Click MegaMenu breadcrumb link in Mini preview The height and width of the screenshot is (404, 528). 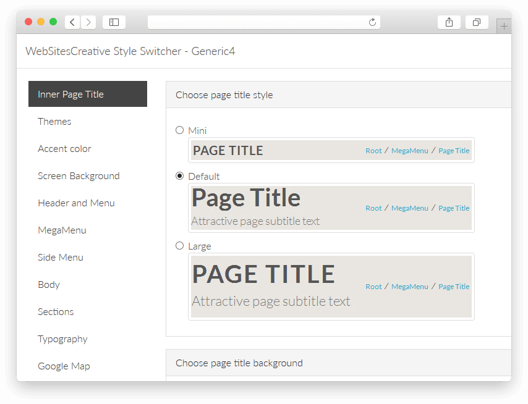pos(409,151)
